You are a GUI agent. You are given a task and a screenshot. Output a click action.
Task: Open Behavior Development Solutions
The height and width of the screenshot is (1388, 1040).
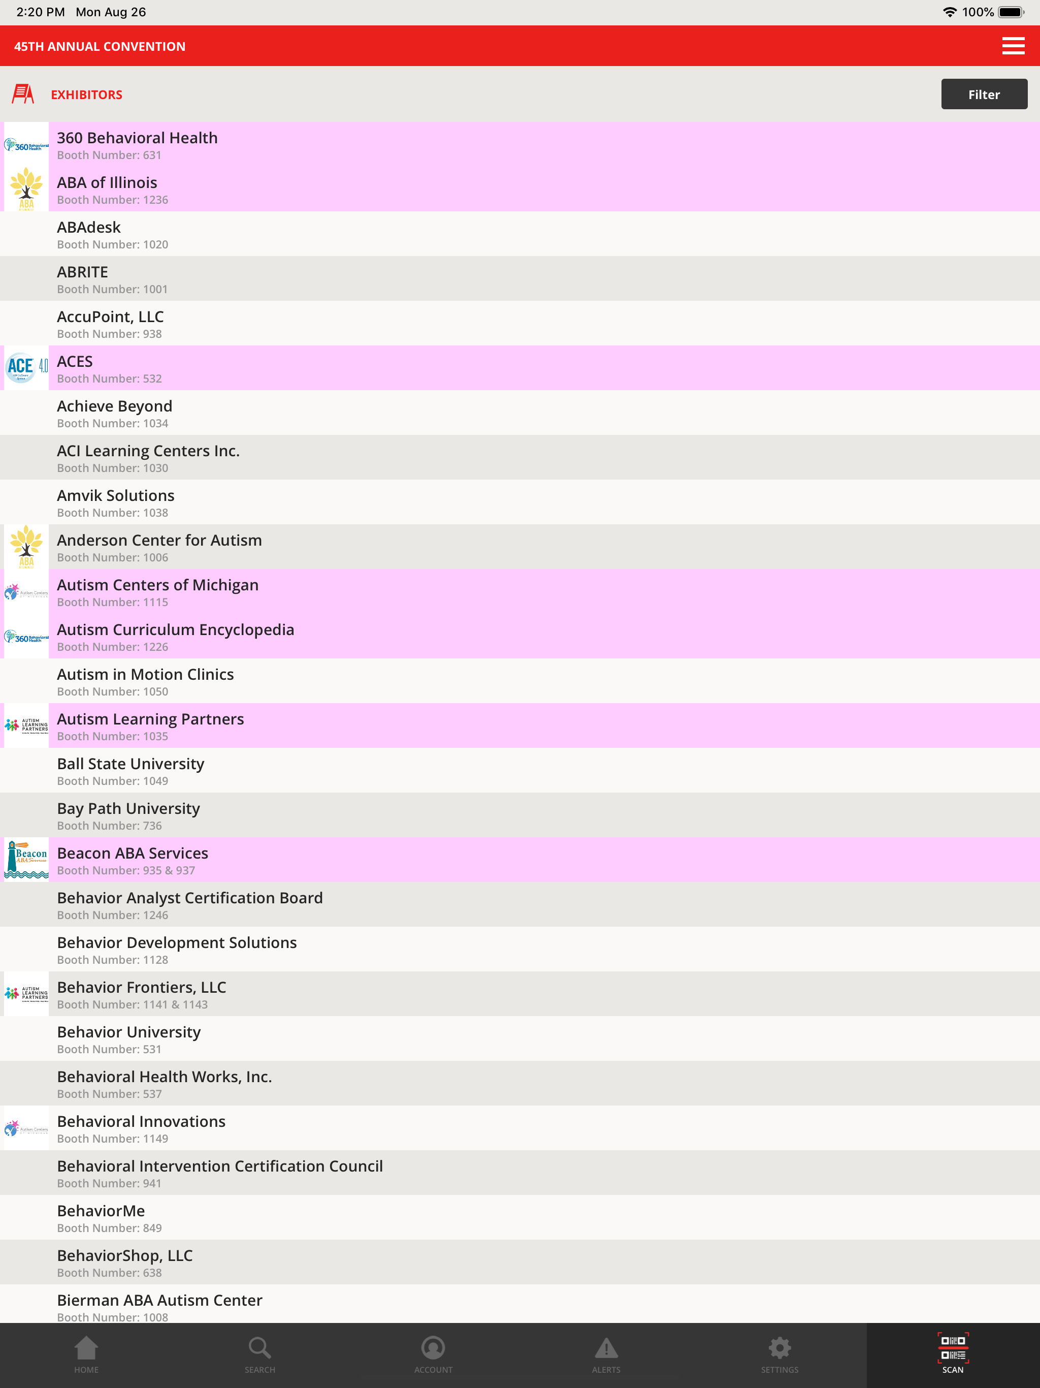pos(520,950)
